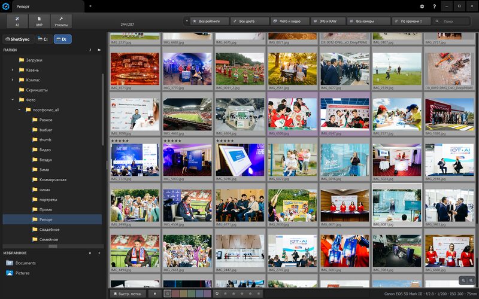Open the Все цвета filter dropdown
The image size is (479, 299).
tap(250, 21)
